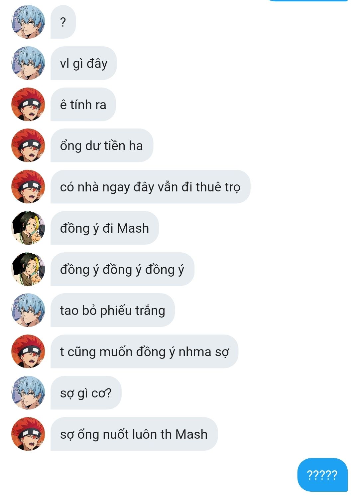This screenshot has height=502, width=359.
Task: Select avatar next to 'ổng dư tiền ha'
Action: pos(28,145)
